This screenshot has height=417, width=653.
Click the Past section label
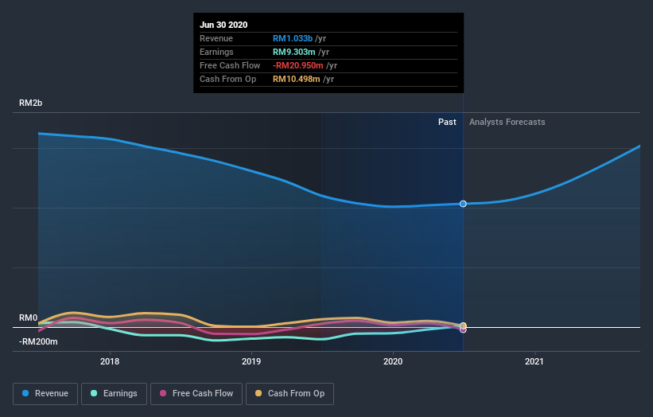447,122
